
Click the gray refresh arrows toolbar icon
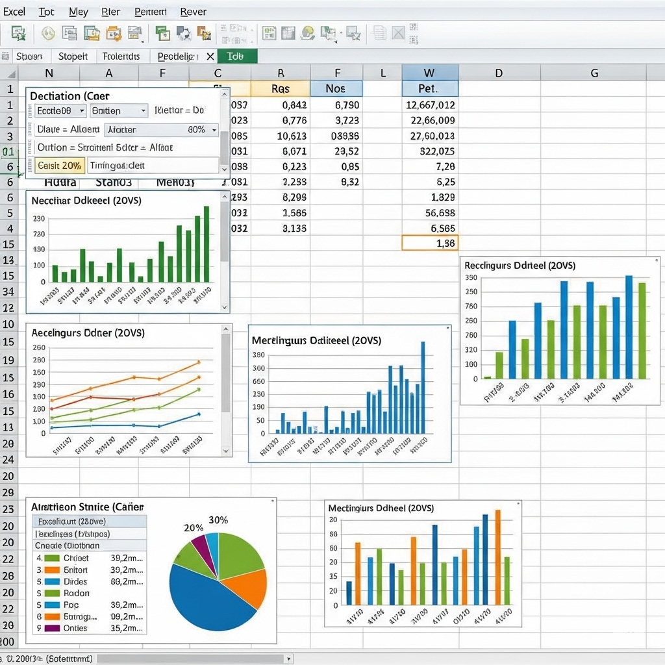tap(184, 33)
